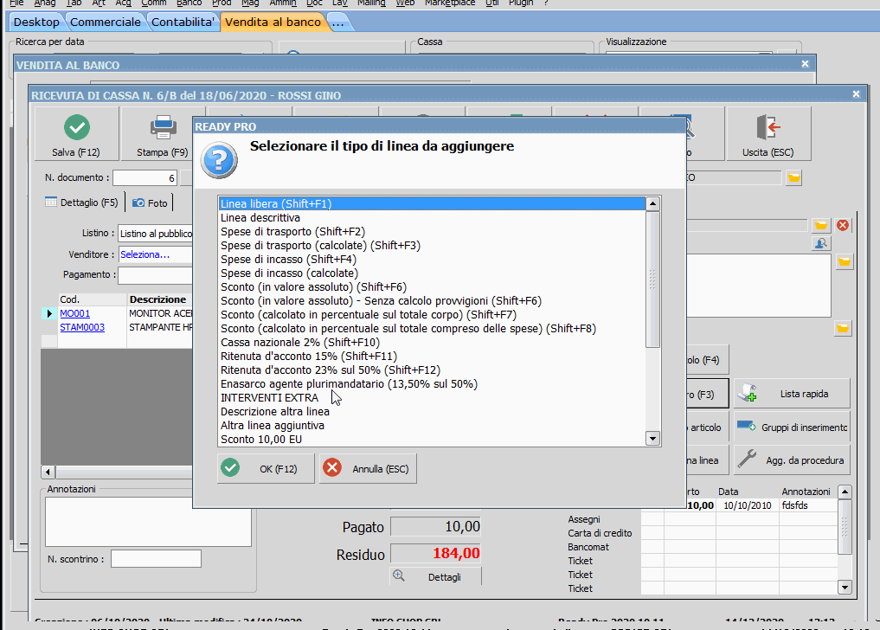Switch to the Foto tab

coord(150,202)
